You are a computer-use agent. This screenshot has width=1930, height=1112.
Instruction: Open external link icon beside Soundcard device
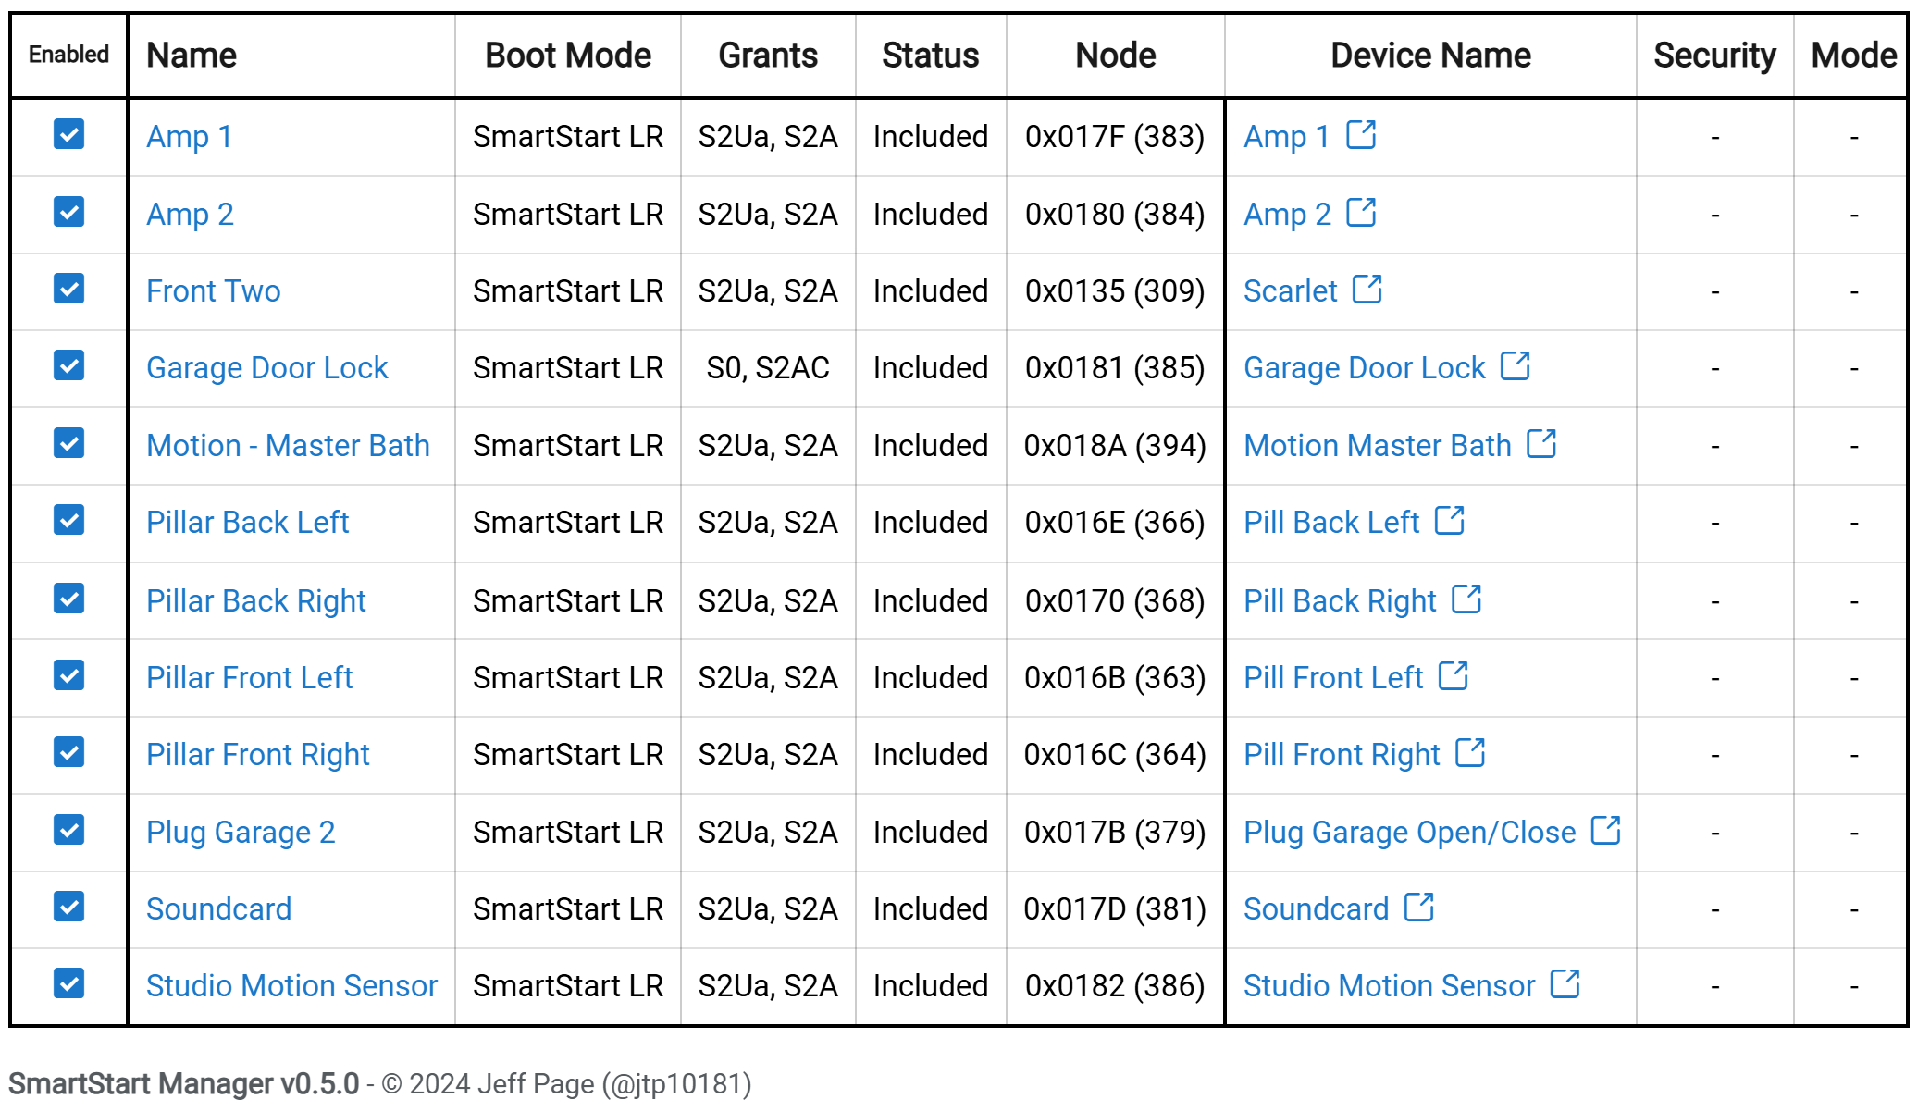tap(1418, 908)
